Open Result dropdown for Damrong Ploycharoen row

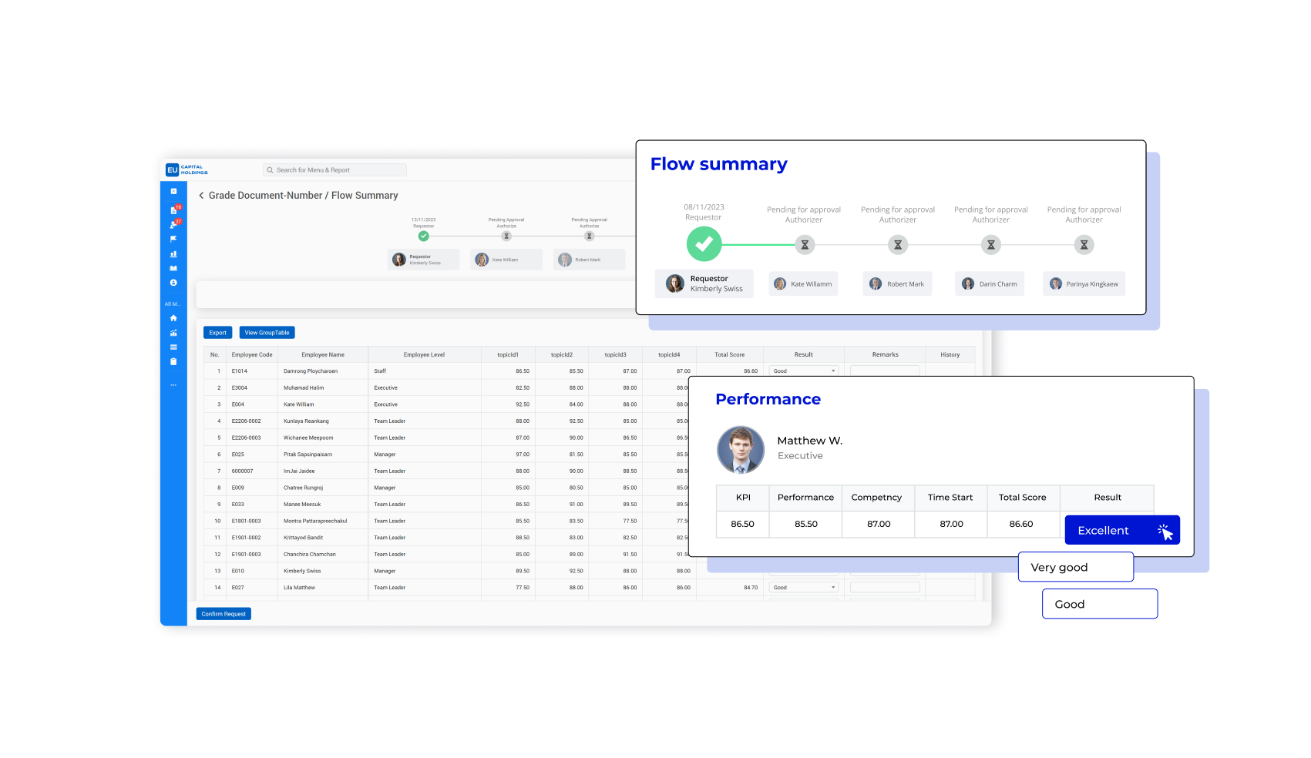(804, 371)
